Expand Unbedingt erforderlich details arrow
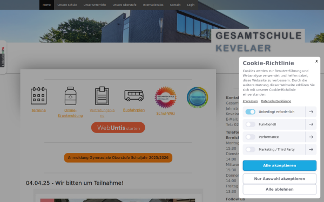The height and width of the screenshot is (202, 324). point(311,112)
